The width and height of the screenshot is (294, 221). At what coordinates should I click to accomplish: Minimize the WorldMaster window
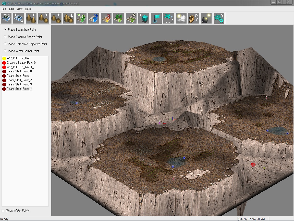[x=273, y=2]
